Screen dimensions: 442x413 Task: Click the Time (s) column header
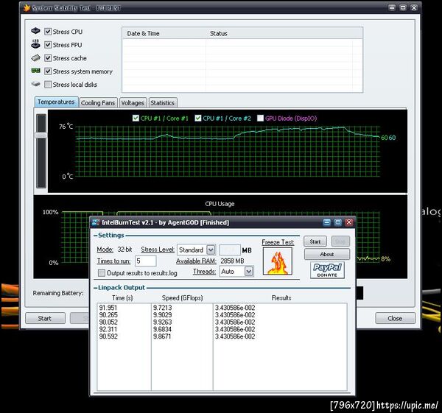point(122,297)
